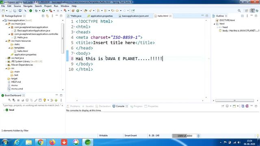Click the Console pin icon

pyautogui.click(x=223, y=106)
